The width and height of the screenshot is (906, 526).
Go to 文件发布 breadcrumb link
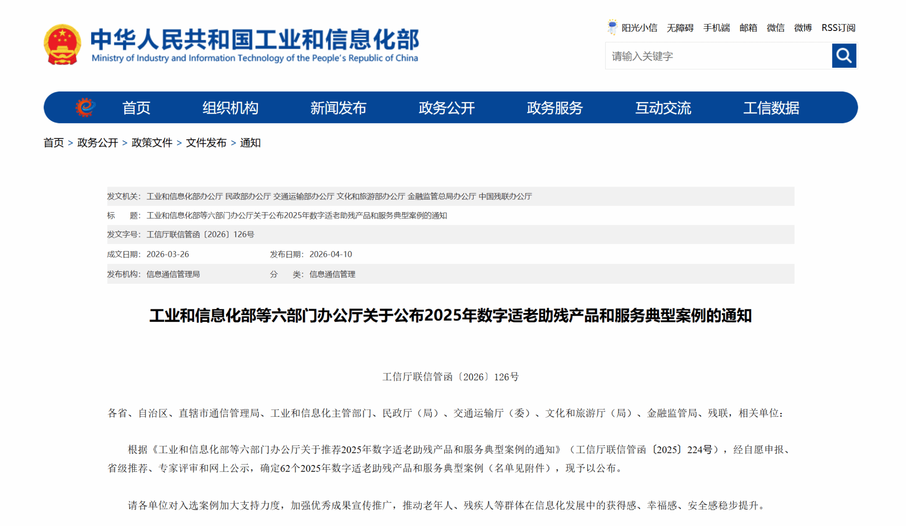[206, 143]
